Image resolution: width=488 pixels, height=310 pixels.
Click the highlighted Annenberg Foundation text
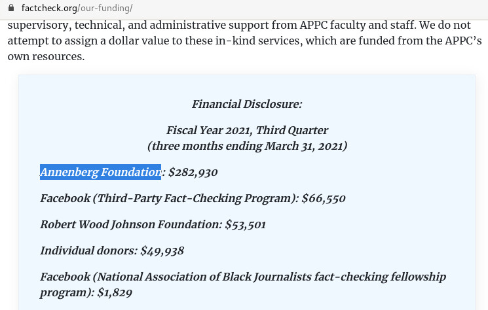tap(100, 172)
